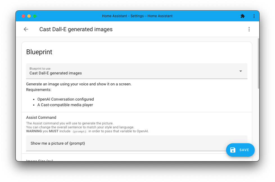Open the browser's three-dot menu in title bar
The height and width of the screenshot is (182, 275).
click(x=254, y=16)
